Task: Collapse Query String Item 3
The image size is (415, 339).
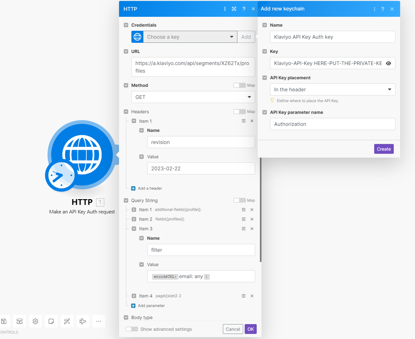Action: click(134, 229)
